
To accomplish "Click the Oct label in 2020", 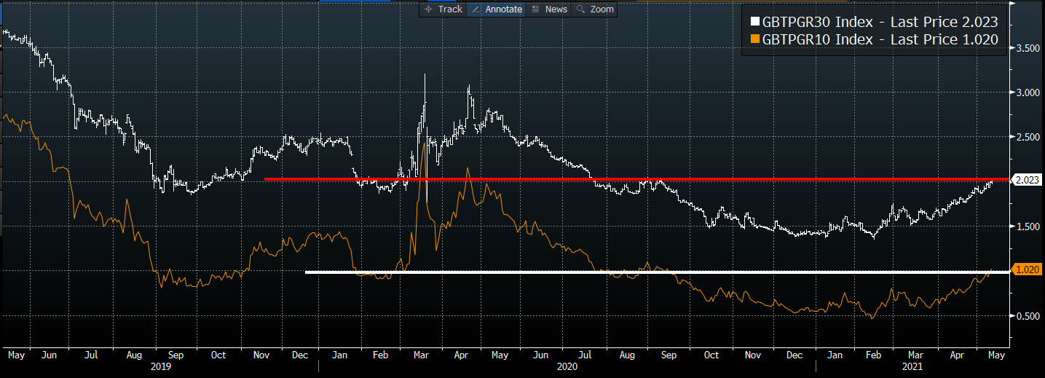I will click(x=711, y=355).
